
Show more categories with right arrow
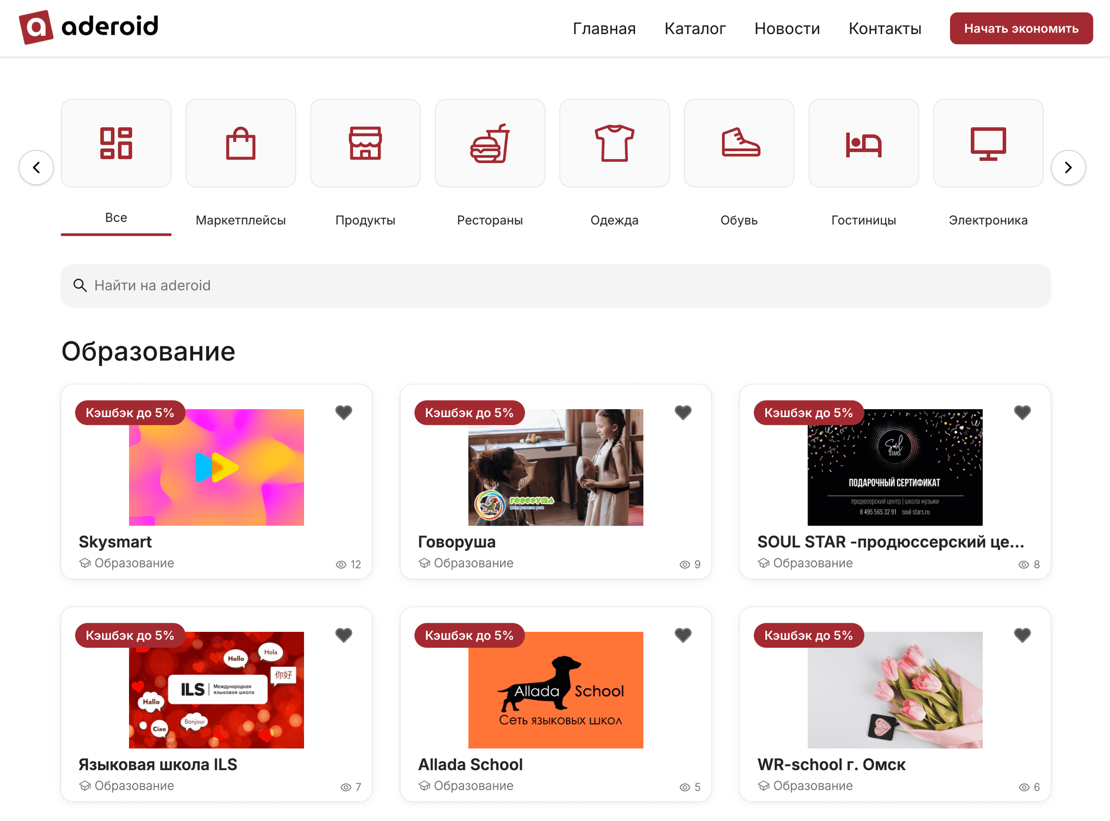[x=1068, y=167]
